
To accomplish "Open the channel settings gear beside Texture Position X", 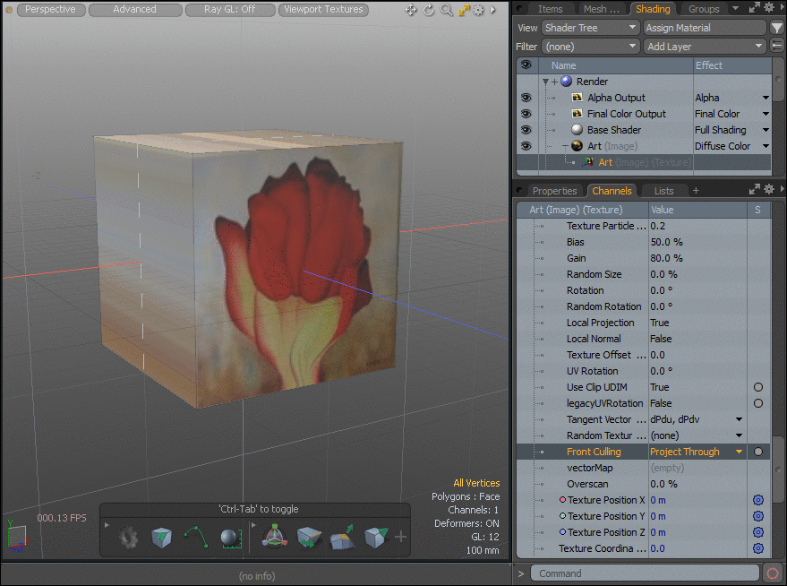I will pyautogui.click(x=757, y=500).
